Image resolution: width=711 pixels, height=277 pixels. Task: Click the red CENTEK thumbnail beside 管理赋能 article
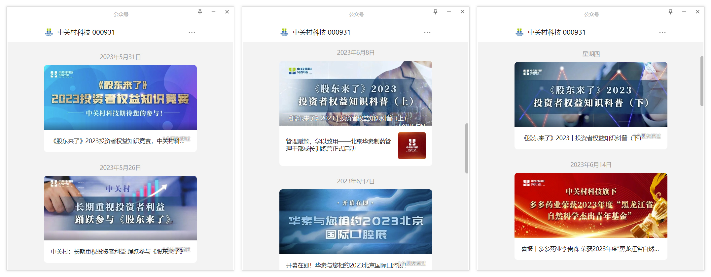[412, 146]
